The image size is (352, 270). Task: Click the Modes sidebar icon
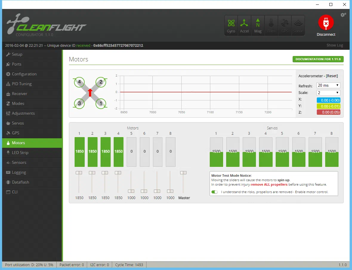pyautogui.click(x=8, y=104)
